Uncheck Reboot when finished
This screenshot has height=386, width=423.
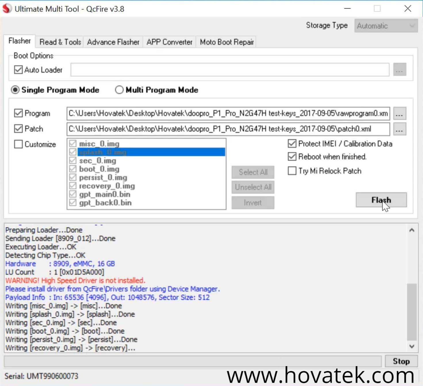pyautogui.click(x=292, y=157)
